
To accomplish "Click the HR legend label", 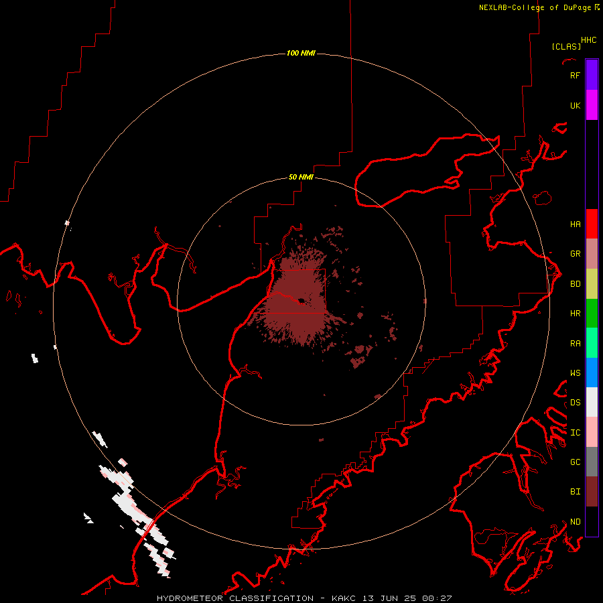I will click(575, 314).
